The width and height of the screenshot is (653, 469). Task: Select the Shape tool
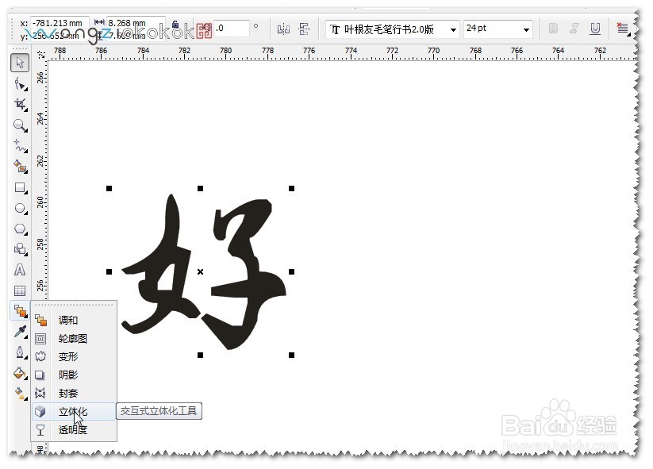20,83
